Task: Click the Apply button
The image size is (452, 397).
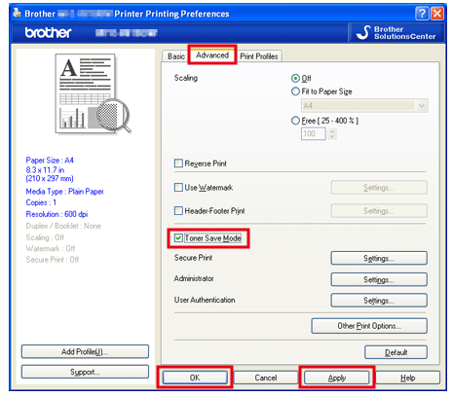Action: pyautogui.click(x=337, y=378)
